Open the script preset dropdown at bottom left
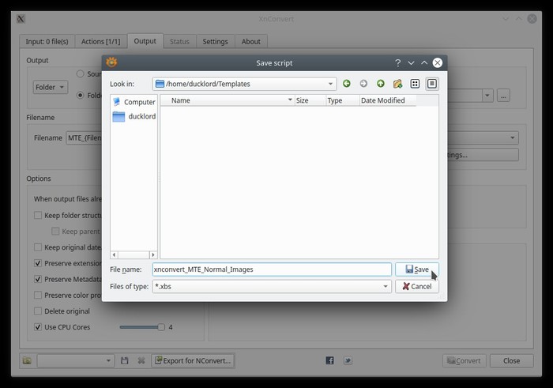The image size is (553, 388). [76, 360]
